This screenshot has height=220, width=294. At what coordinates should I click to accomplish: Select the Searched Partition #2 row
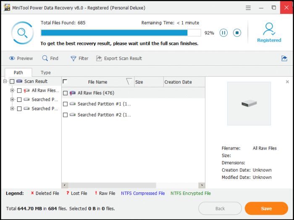pyautogui.click(x=133, y=115)
